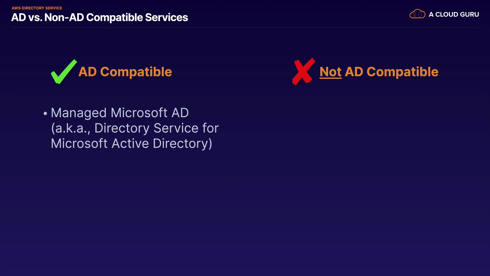Screen dimensions: 490x276
Task: Click the A CLOUD GURU brand text
Action: tap(454, 15)
